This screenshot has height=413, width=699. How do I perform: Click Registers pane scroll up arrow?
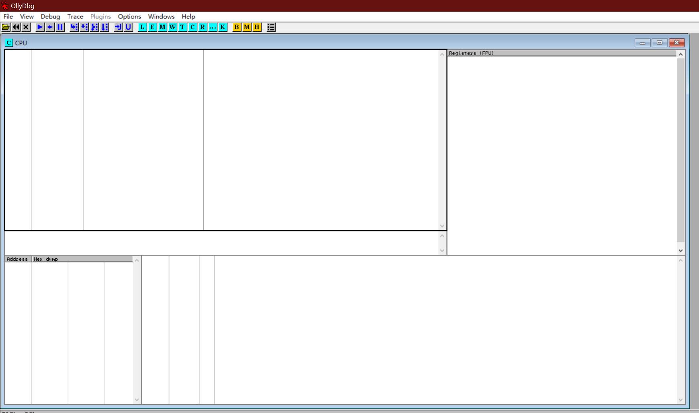pyautogui.click(x=681, y=54)
